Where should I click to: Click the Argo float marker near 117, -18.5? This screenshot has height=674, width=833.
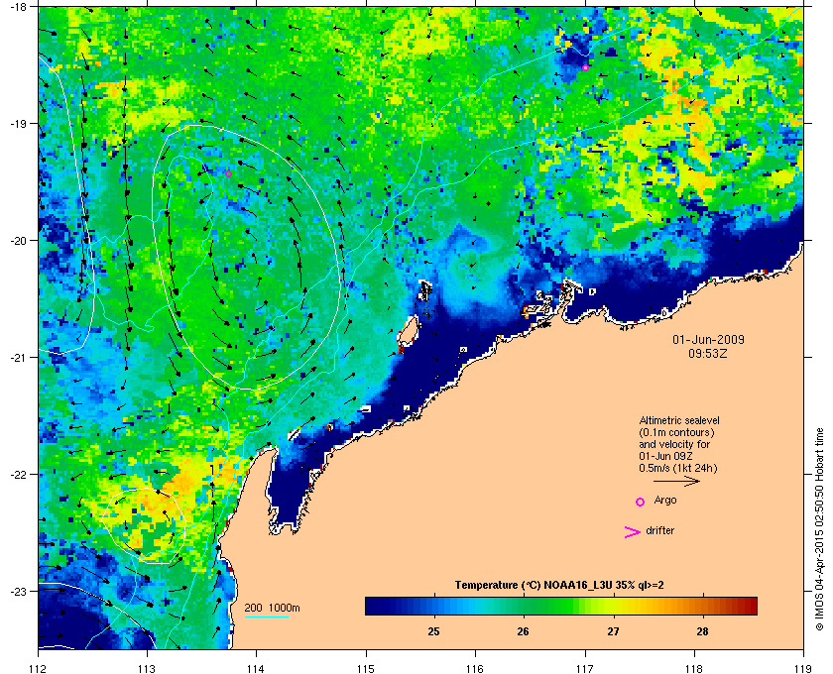coord(585,67)
